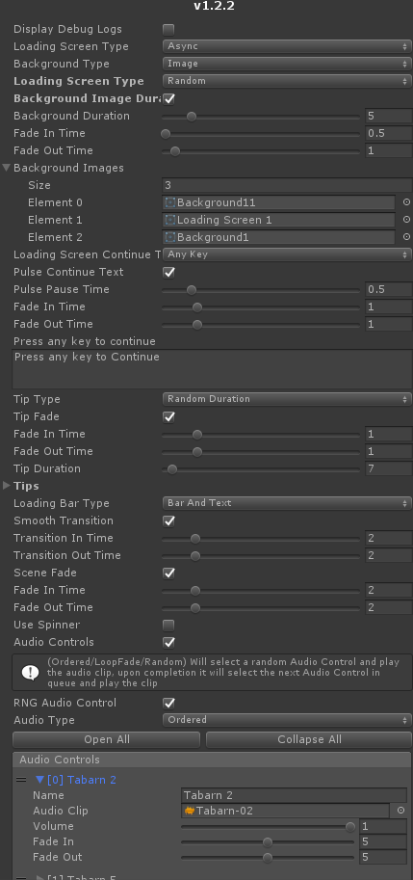The width and height of the screenshot is (413, 880).
Task: Open object picker for Element 2 Background1
Action: pos(407,237)
